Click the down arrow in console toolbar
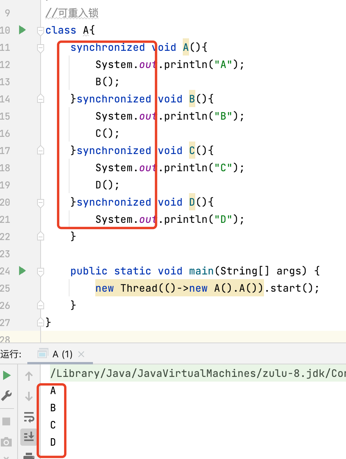 click(29, 396)
